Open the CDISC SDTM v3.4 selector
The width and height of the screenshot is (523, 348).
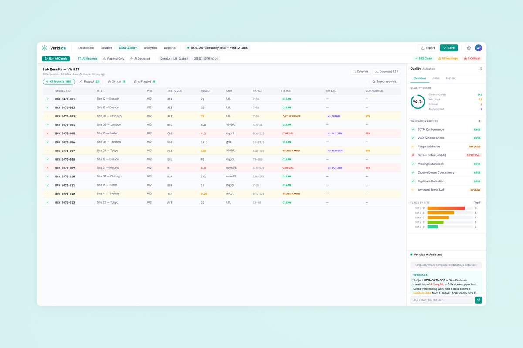click(x=207, y=58)
